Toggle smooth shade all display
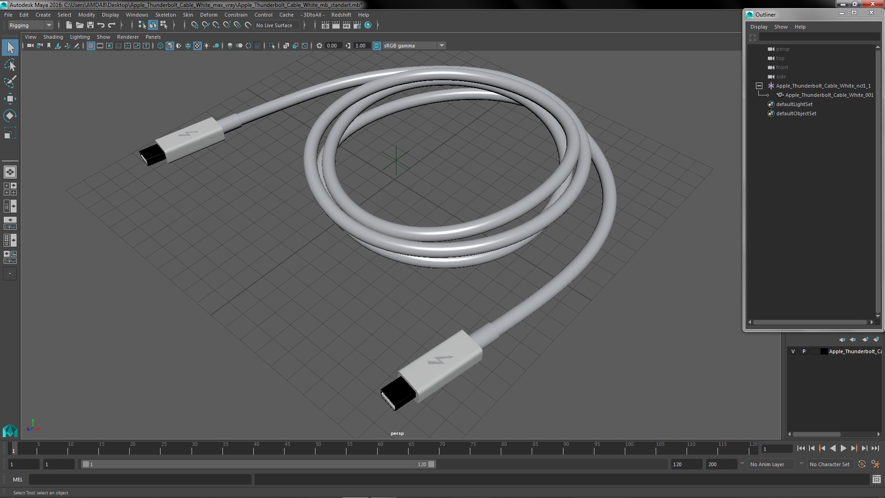Screen dimensions: 885x498 (x=170, y=46)
